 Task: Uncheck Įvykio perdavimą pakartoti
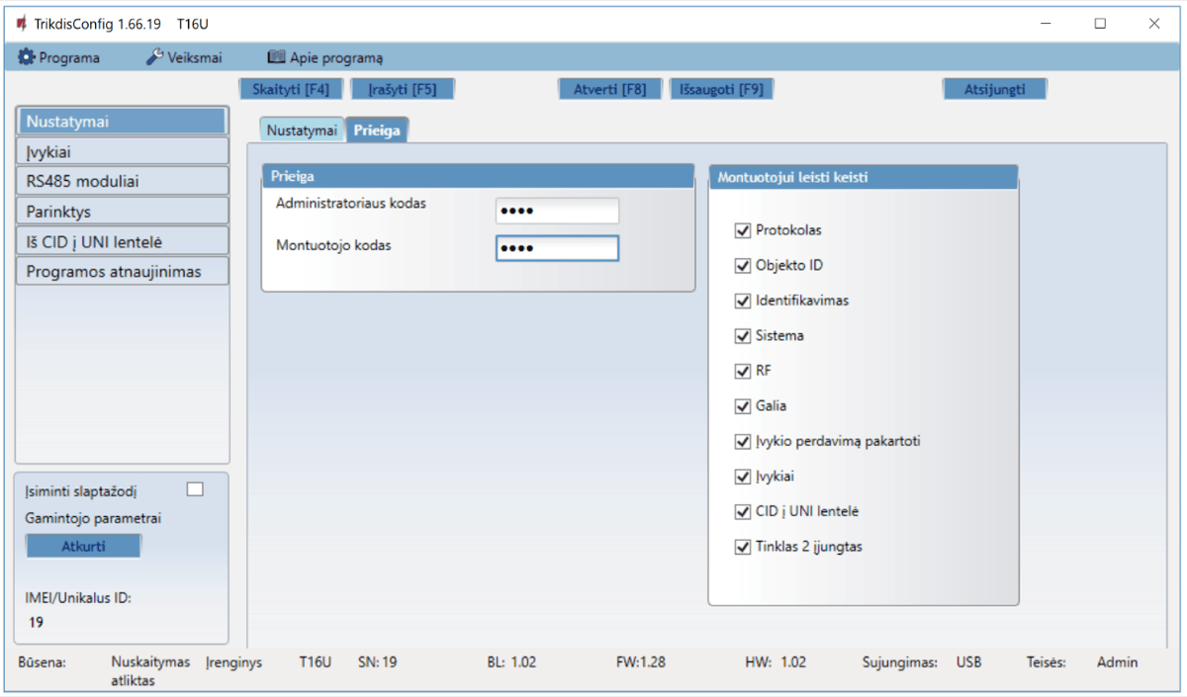tap(743, 442)
